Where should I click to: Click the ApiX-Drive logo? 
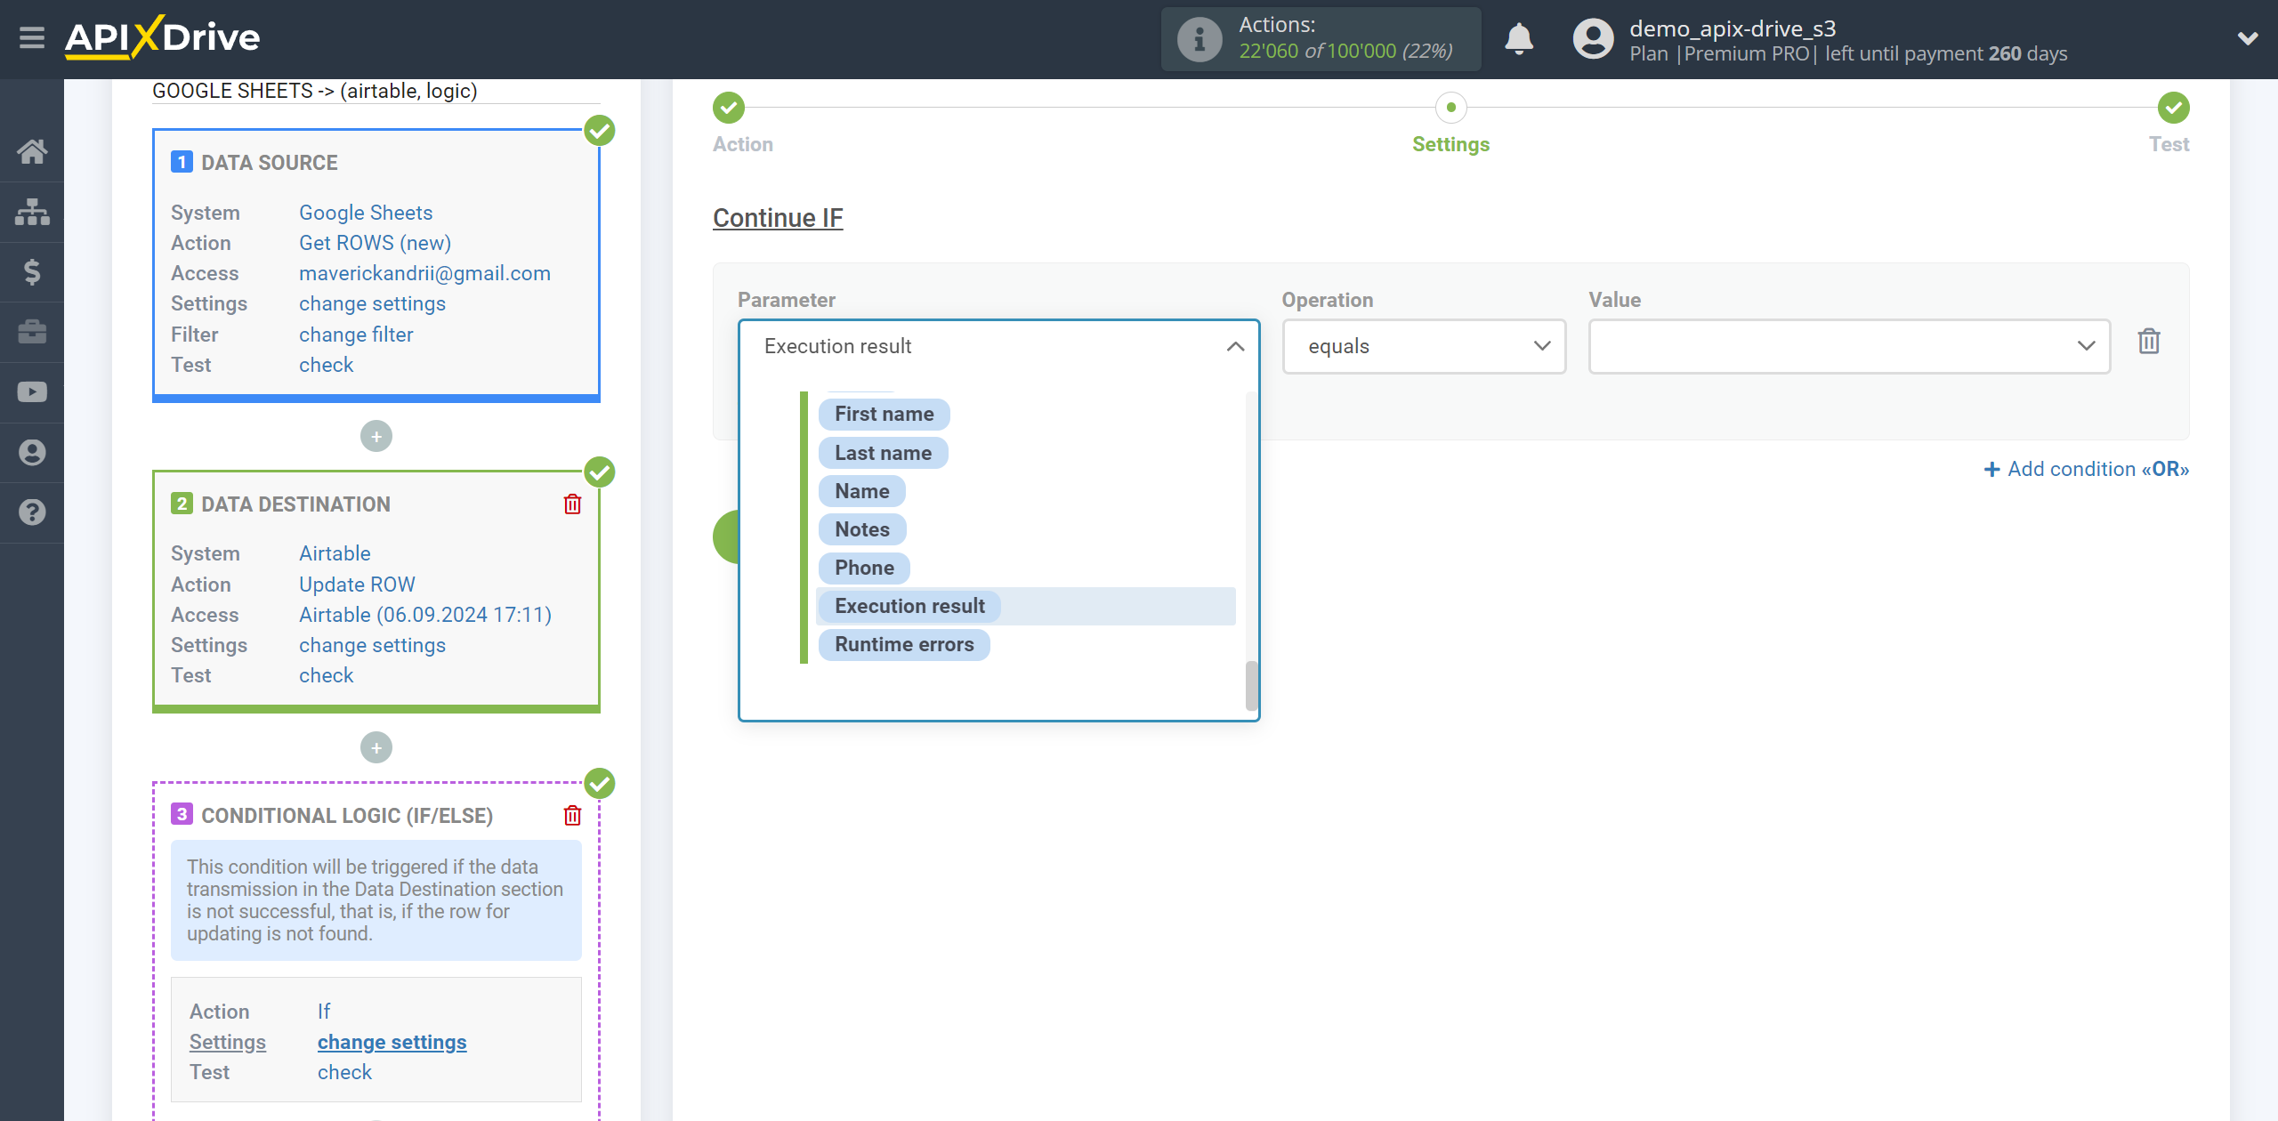162,37
